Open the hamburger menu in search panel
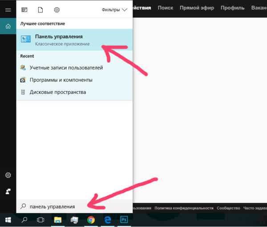267x227 pixels. pyautogui.click(x=8, y=10)
